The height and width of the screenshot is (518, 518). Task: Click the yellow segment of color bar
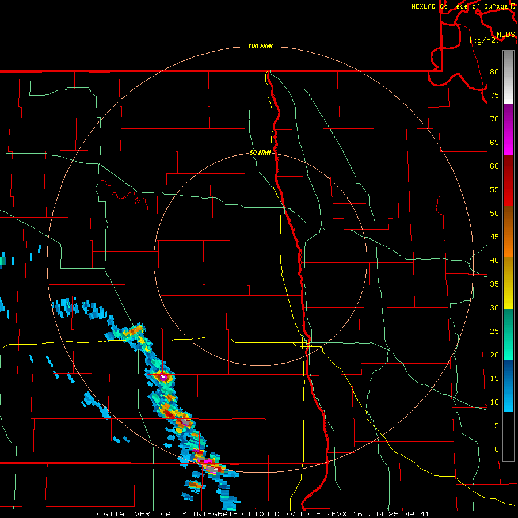coord(508,283)
